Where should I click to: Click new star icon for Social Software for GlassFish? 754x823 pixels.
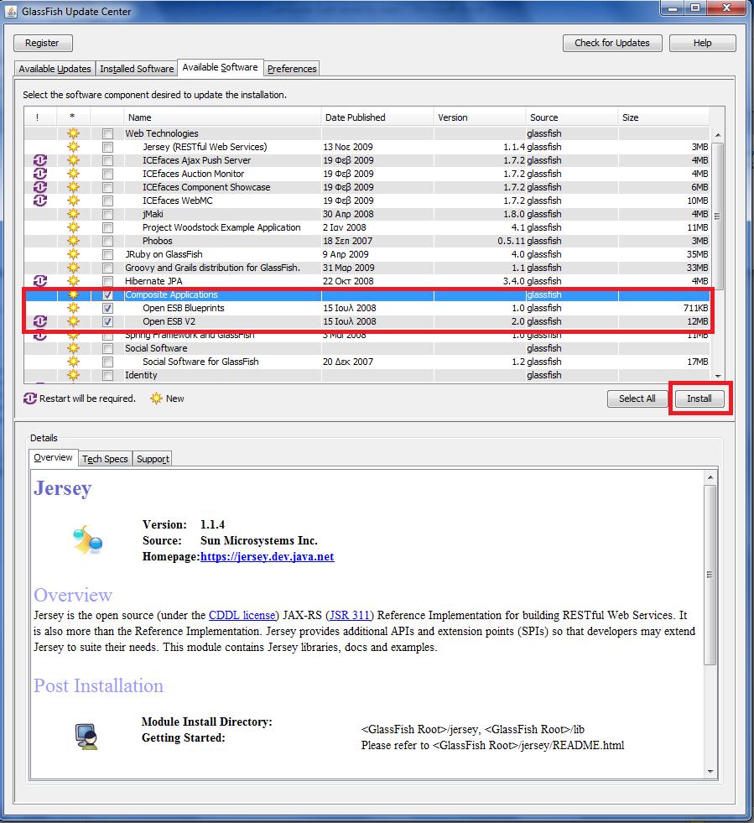73,362
